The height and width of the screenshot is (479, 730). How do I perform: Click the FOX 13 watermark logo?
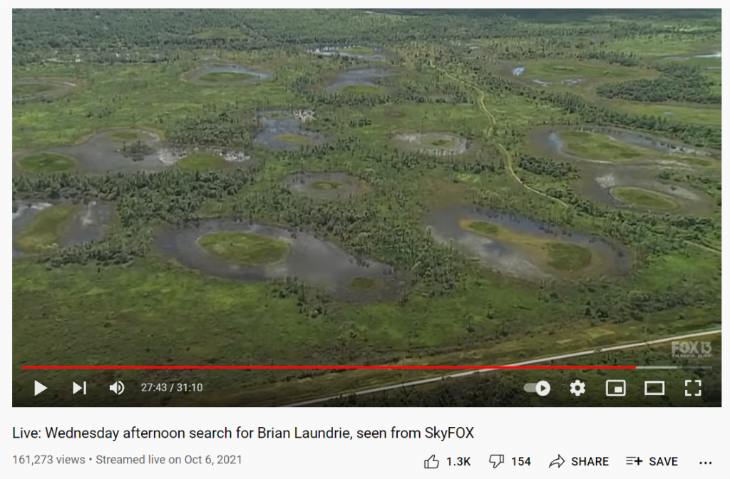[691, 349]
